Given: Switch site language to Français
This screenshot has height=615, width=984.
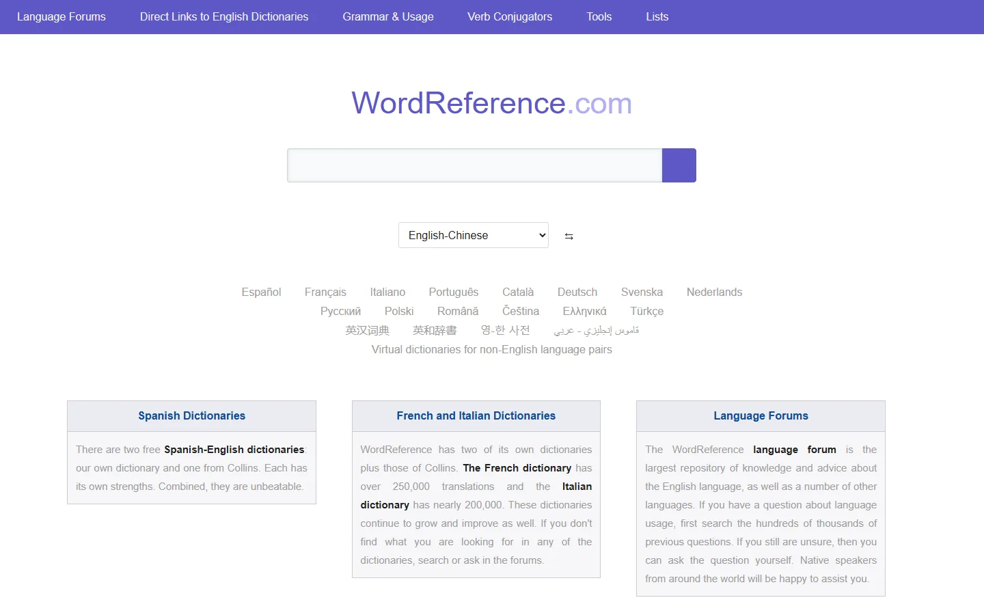Looking at the screenshot, I should [x=325, y=292].
